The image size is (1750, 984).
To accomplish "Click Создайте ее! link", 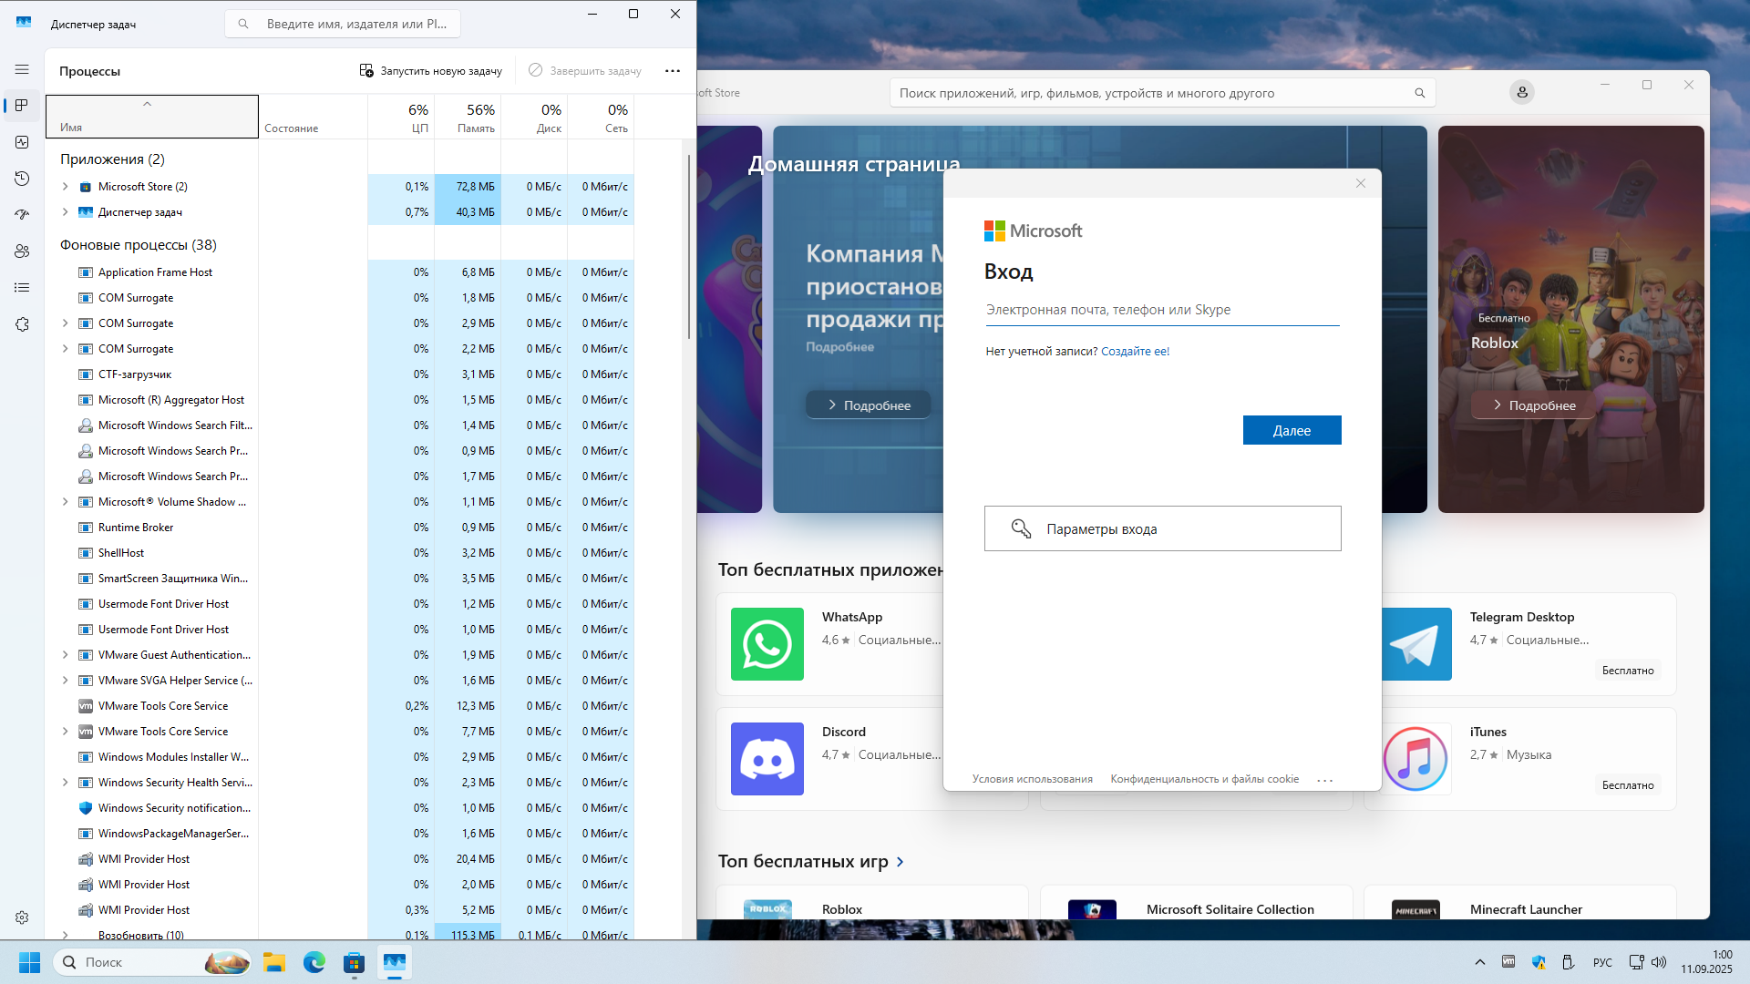I will point(1135,352).
